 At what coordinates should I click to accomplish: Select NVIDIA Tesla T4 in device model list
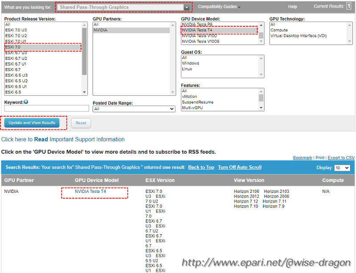(220, 30)
